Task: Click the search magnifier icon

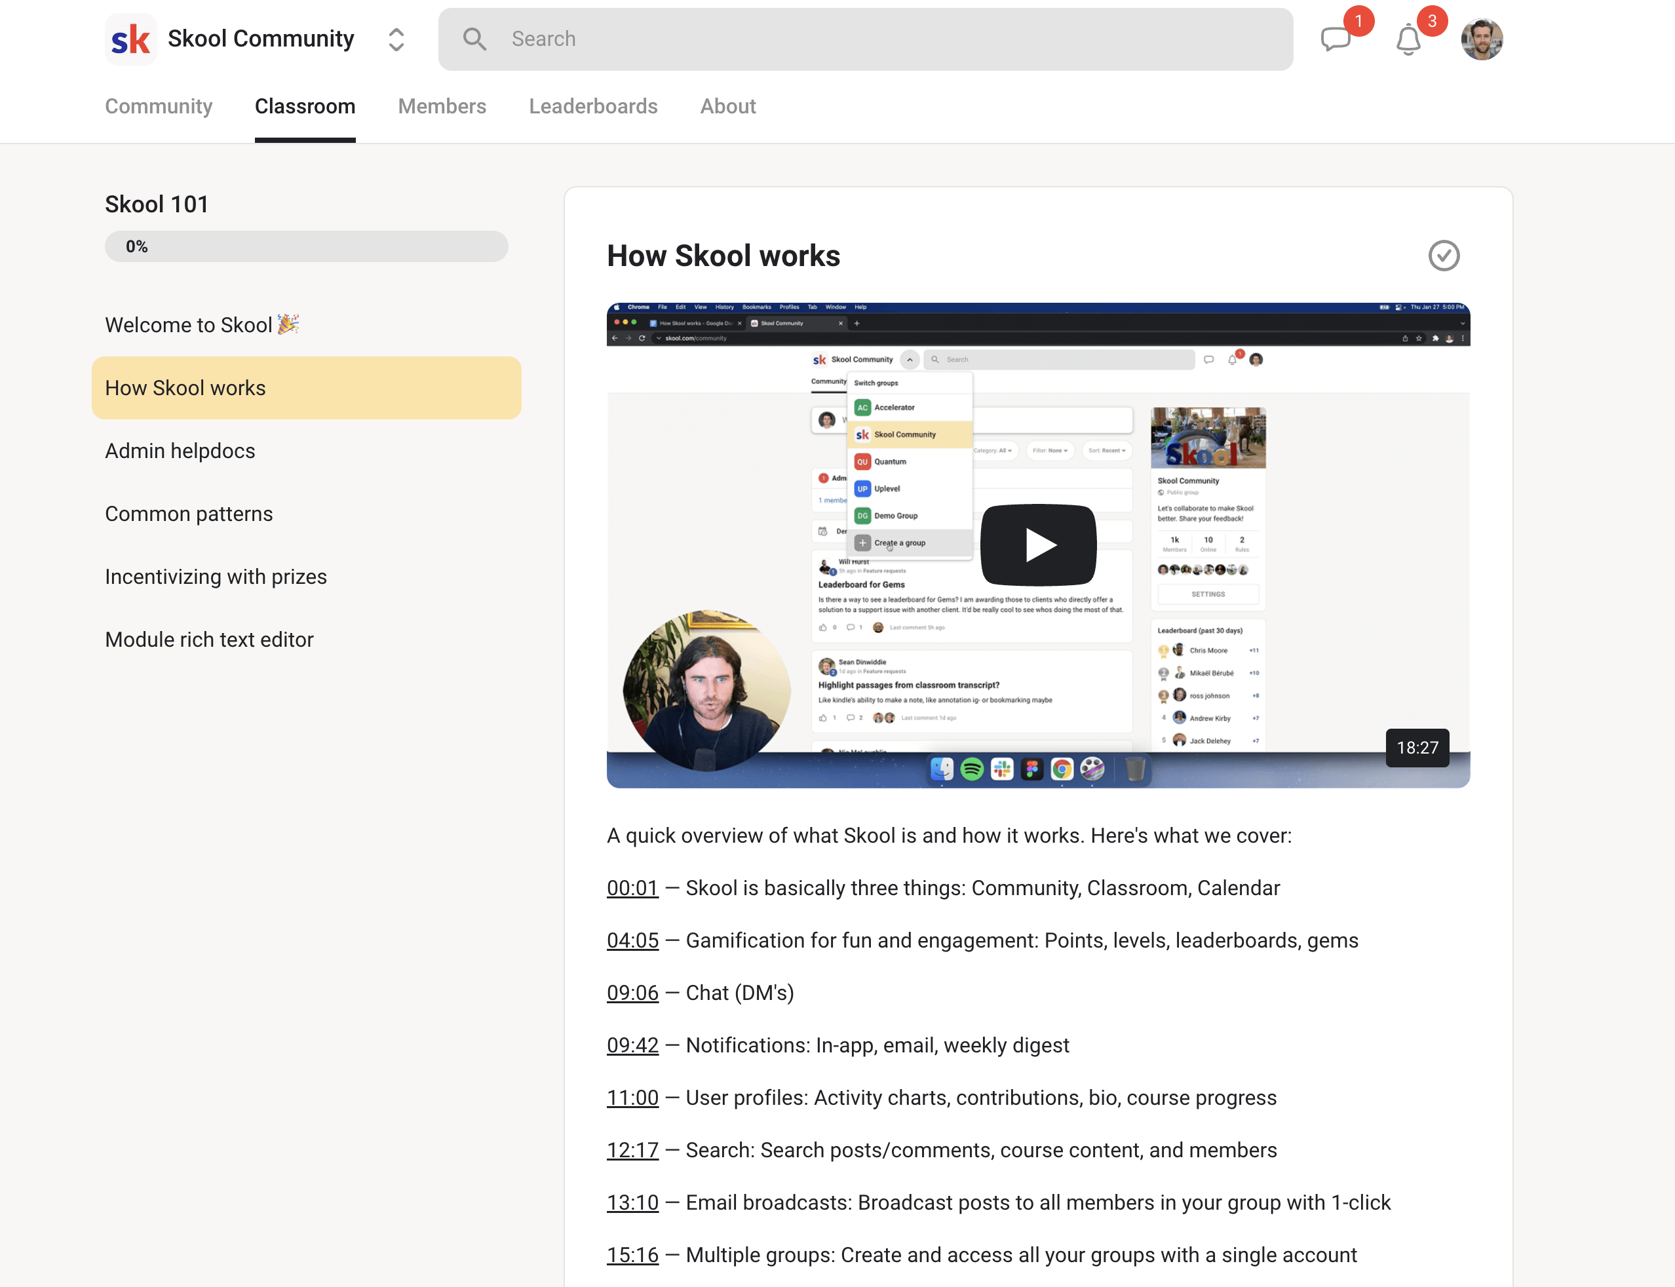Action: point(475,39)
